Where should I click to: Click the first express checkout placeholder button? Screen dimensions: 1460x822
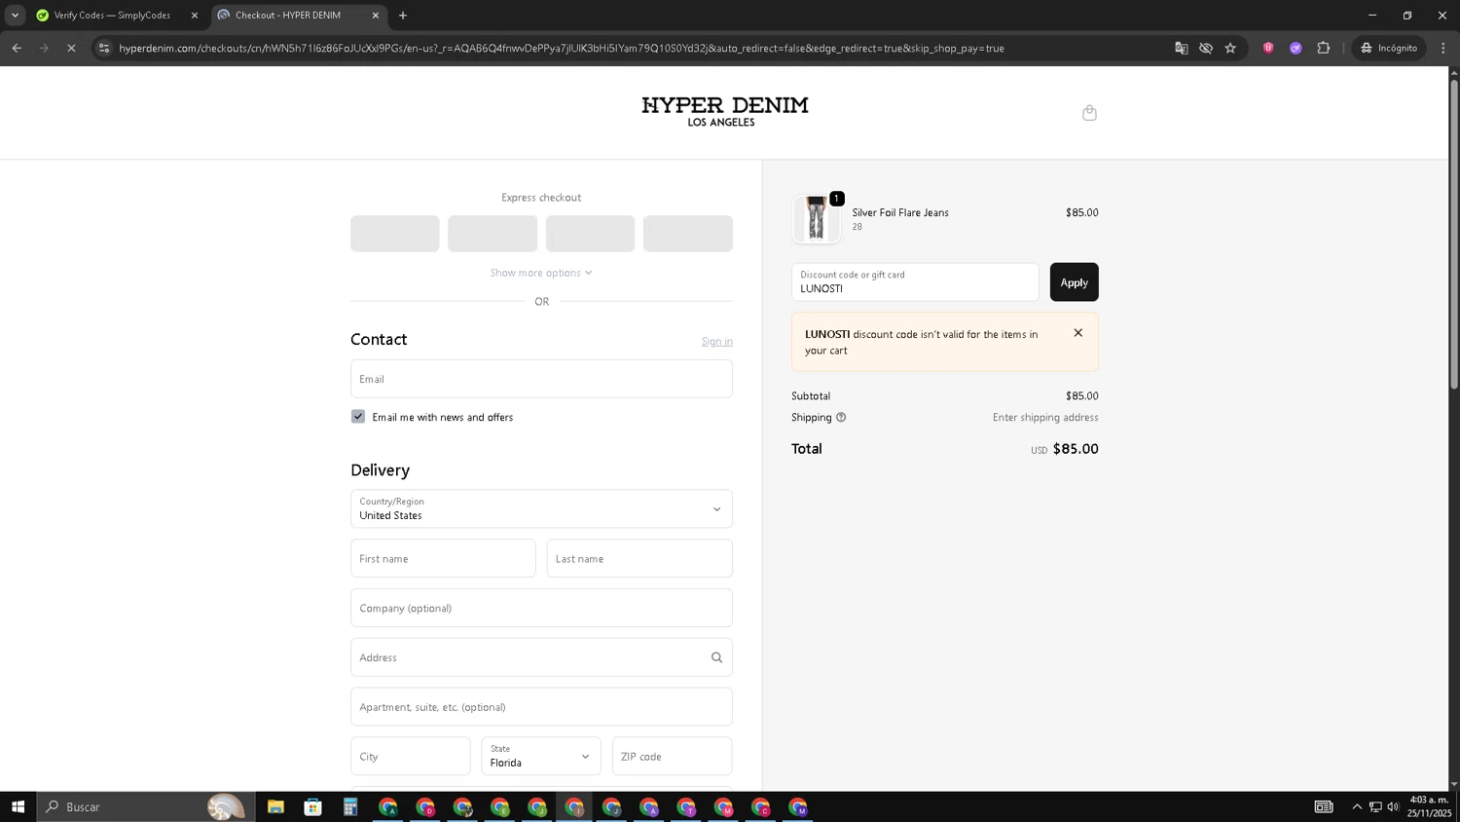point(394,234)
